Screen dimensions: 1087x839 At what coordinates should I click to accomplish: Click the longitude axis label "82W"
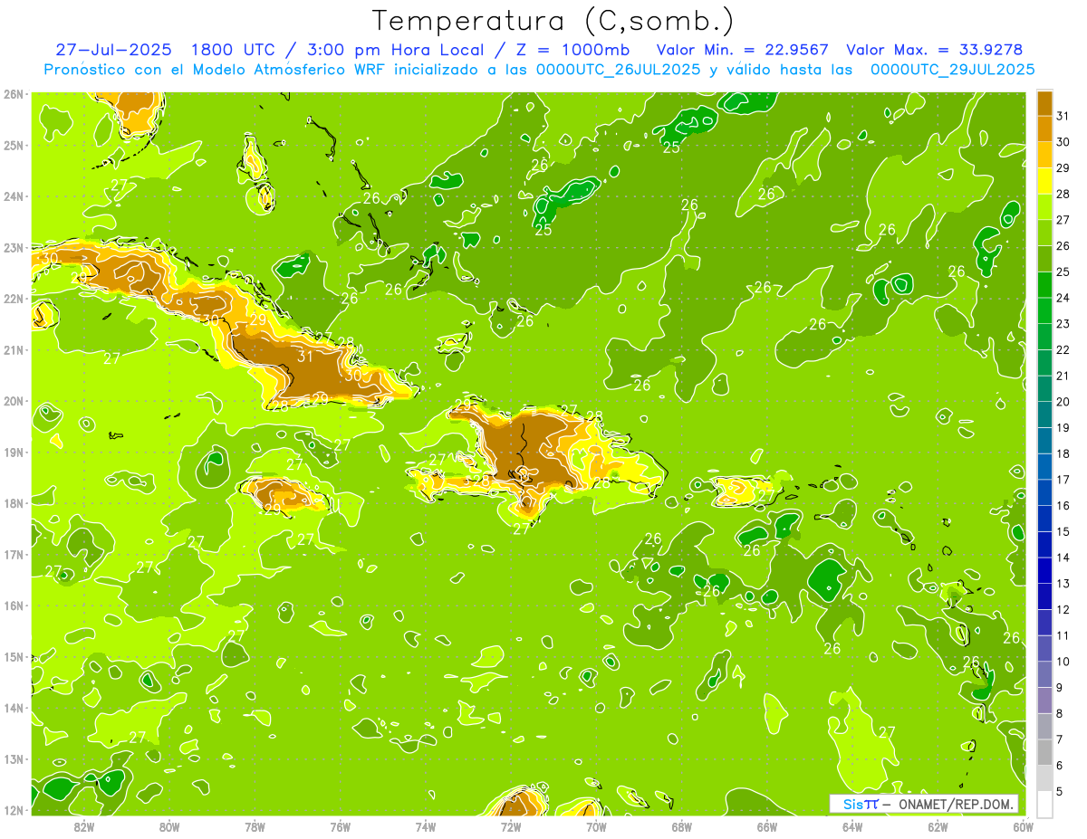click(84, 826)
